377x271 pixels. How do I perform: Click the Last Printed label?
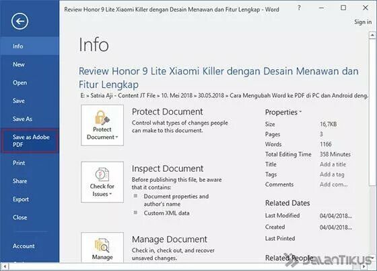(x=280, y=238)
